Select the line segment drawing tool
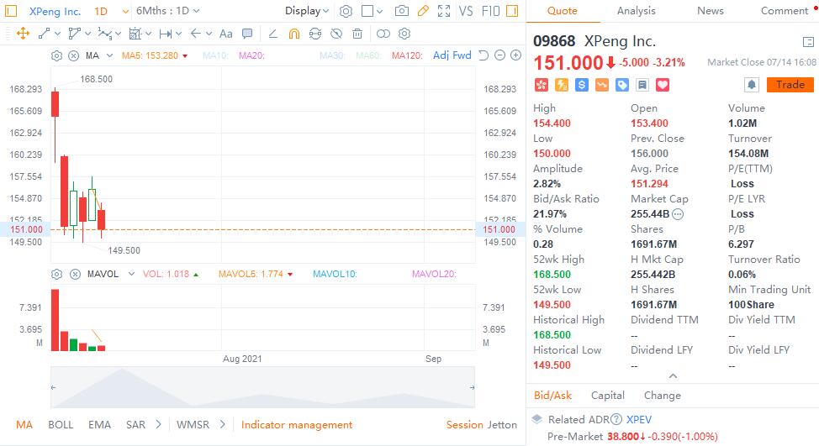 click(45, 34)
